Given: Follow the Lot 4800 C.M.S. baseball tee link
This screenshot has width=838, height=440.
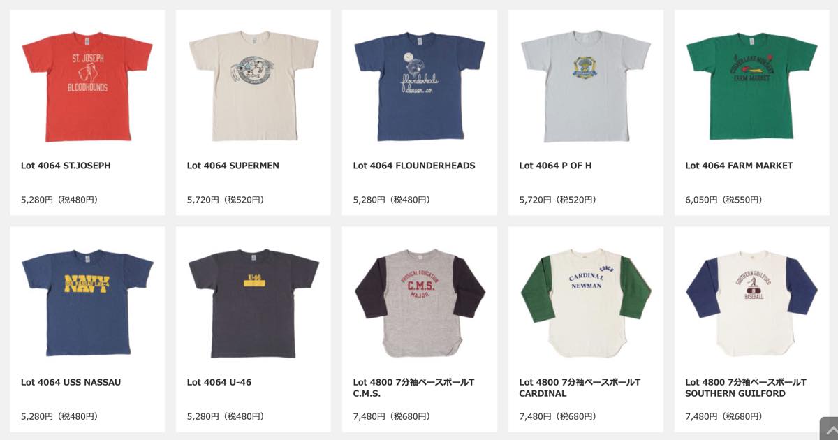Looking at the screenshot, I should pos(413,388).
